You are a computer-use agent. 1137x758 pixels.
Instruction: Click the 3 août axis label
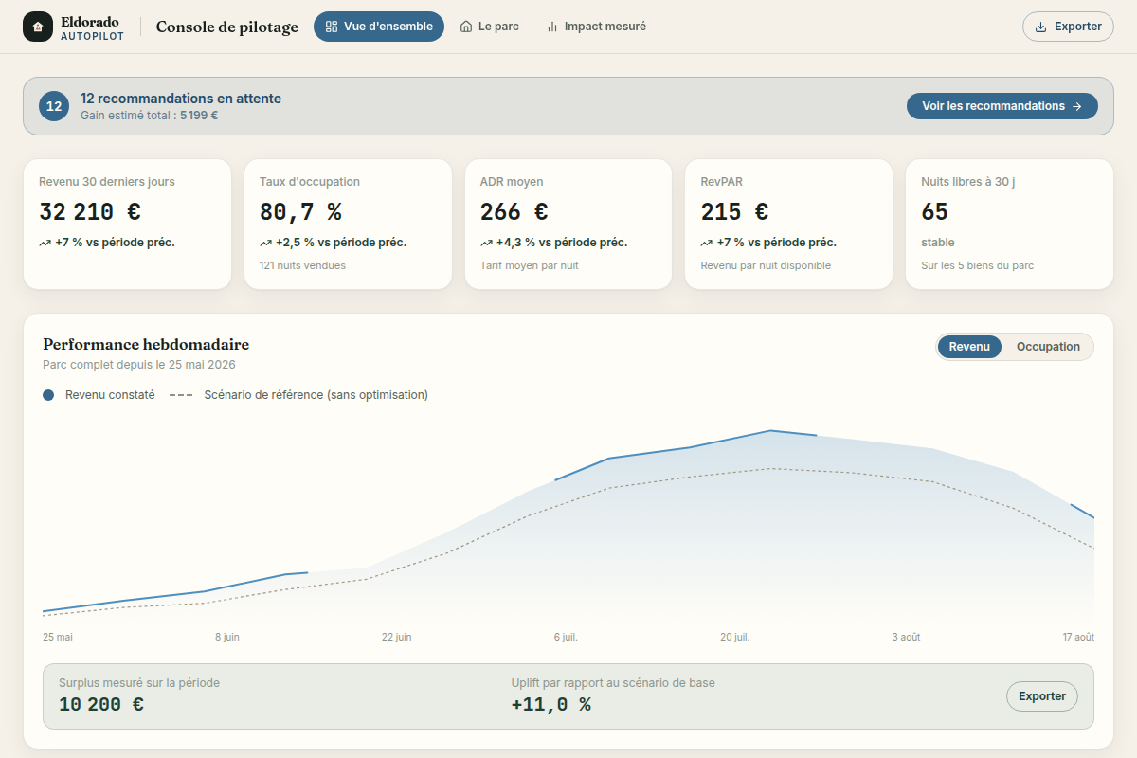(906, 638)
